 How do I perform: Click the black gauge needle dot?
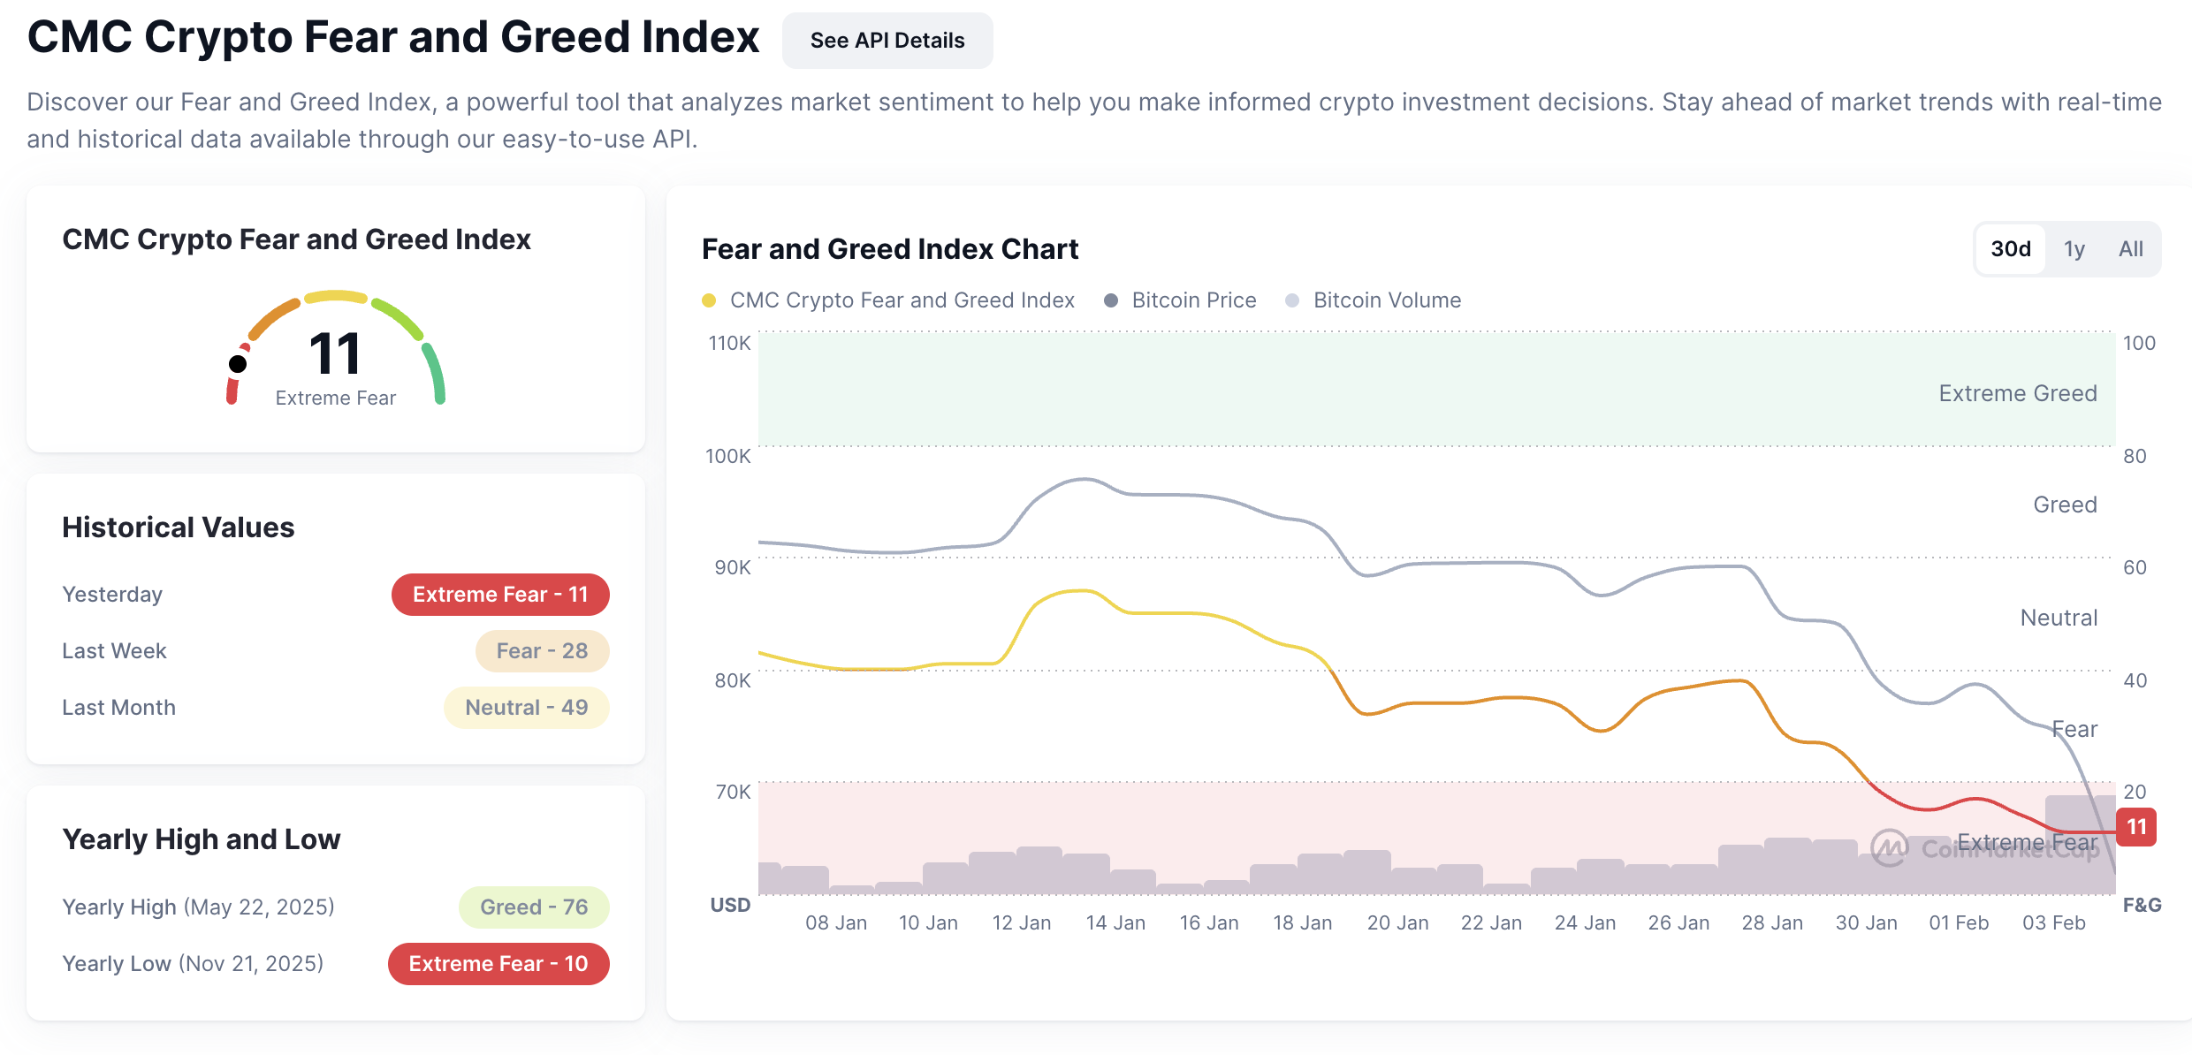pyautogui.click(x=238, y=363)
